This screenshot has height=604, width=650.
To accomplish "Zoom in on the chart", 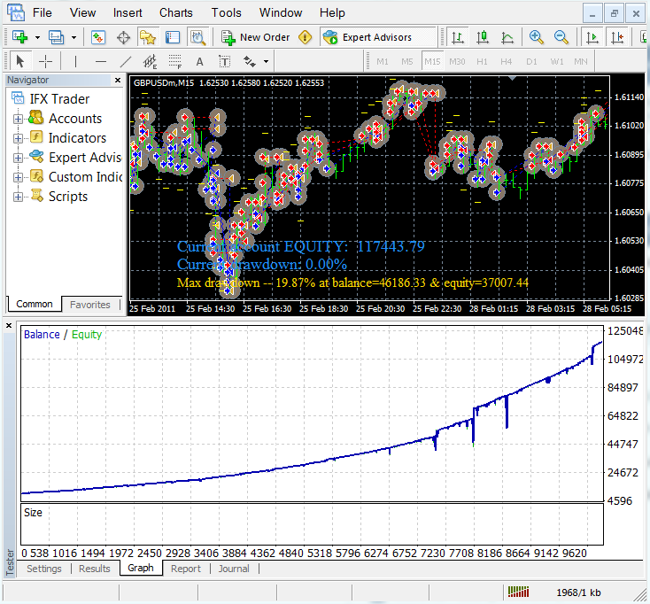I will [x=537, y=37].
